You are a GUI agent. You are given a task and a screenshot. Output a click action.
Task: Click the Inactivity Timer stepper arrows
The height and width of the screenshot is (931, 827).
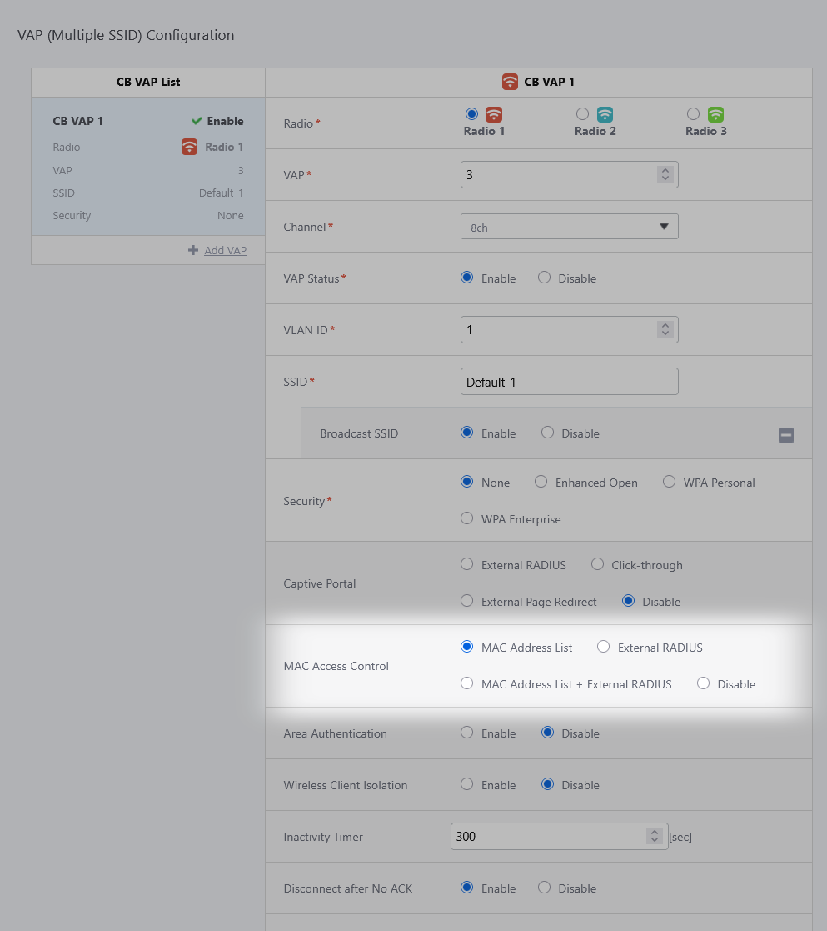(655, 836)
